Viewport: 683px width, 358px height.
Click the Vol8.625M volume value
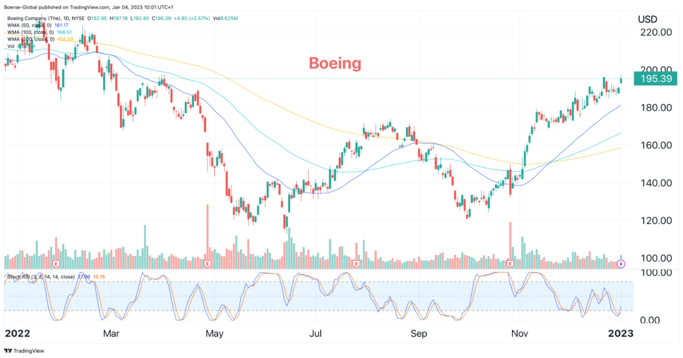point(225,19)
